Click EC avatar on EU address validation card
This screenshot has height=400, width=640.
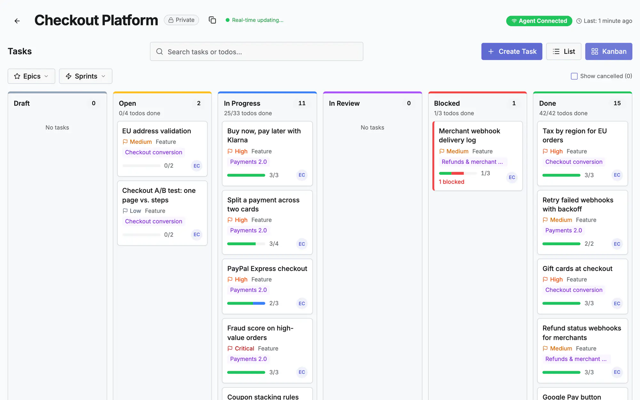click(x=197, y=166)
